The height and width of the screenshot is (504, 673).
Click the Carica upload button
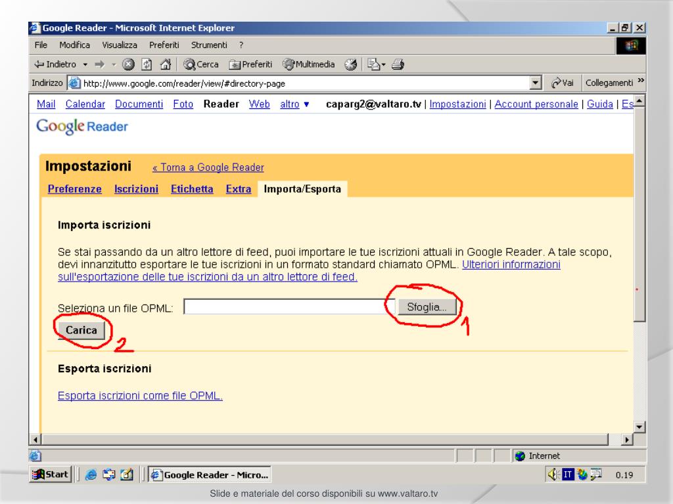[81, 331]
